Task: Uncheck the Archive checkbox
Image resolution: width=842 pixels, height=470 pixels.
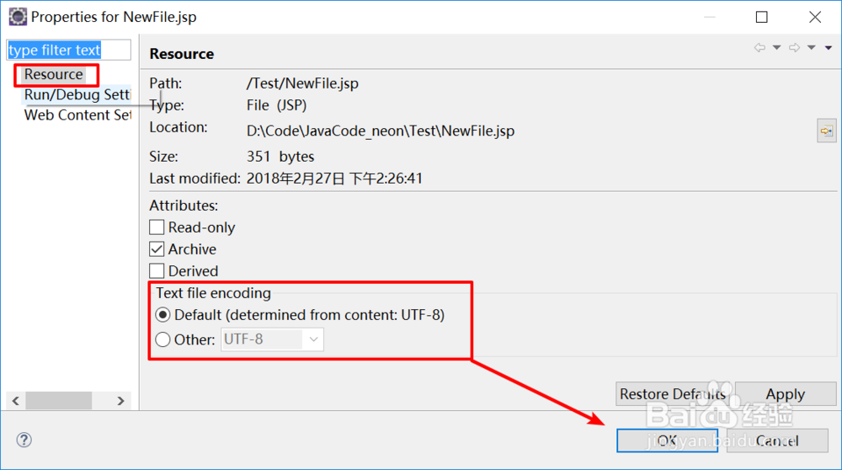Action: click(157, 249)
